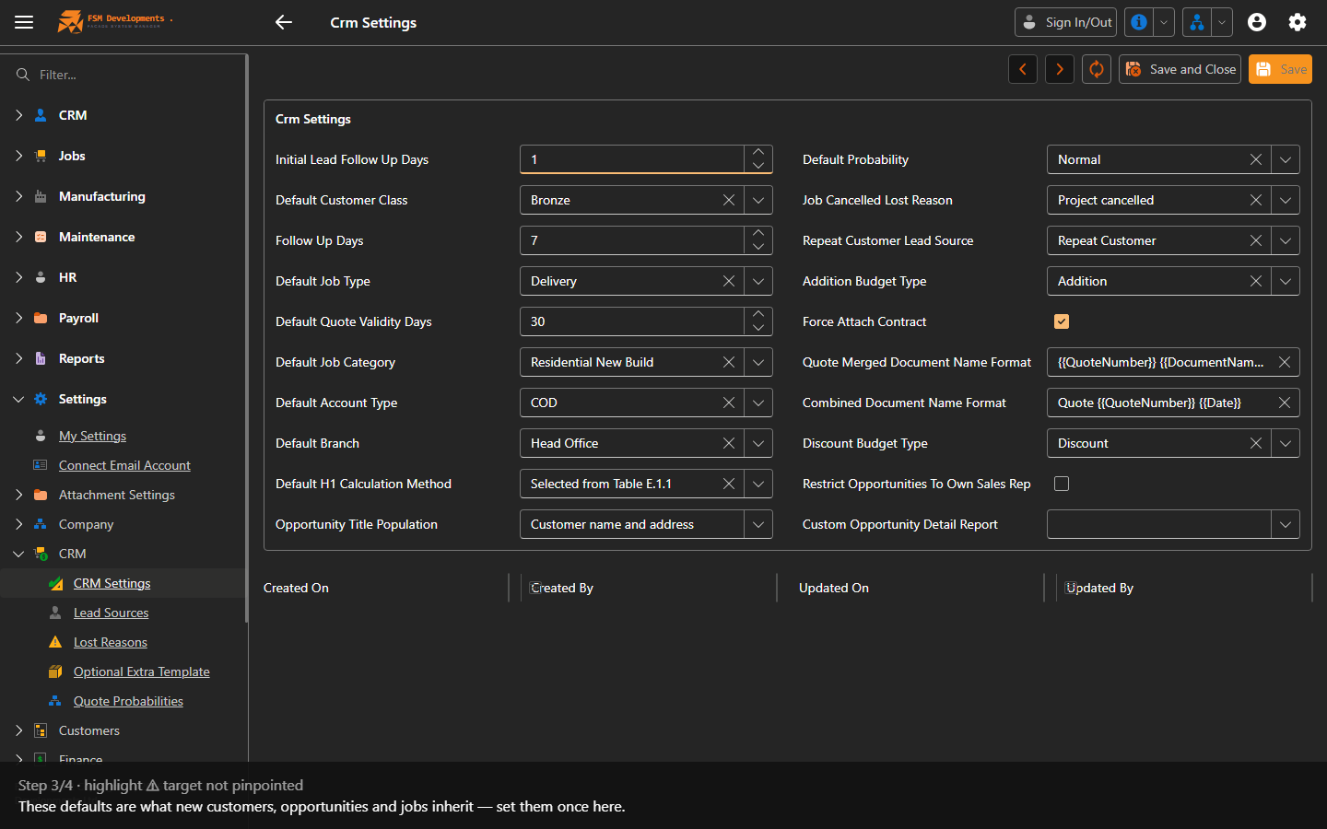Viewport: 1327px width, 829px height.
Task: Clear the Default Account Type COD value
Action: 729,403
